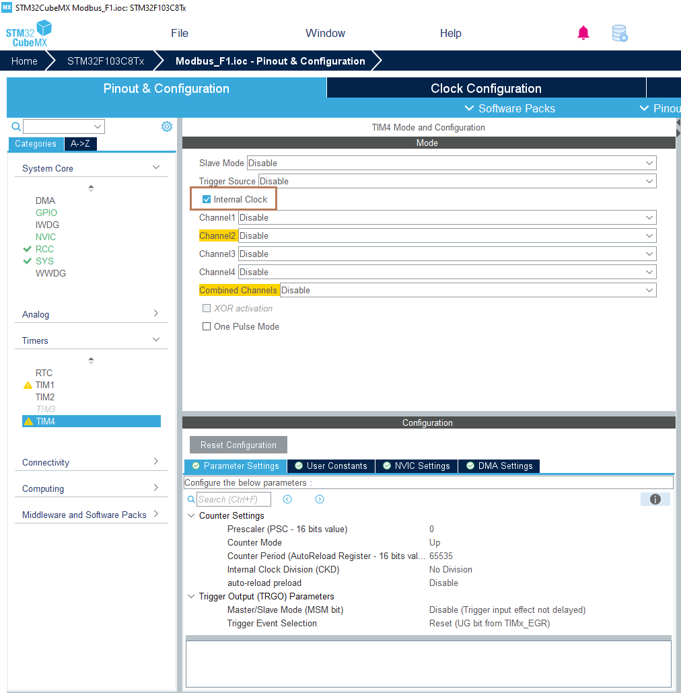Collapse Trigger Output (TRGO) Parameters group
This screenshot has height=697, width=681.
(x=191, y=597)
